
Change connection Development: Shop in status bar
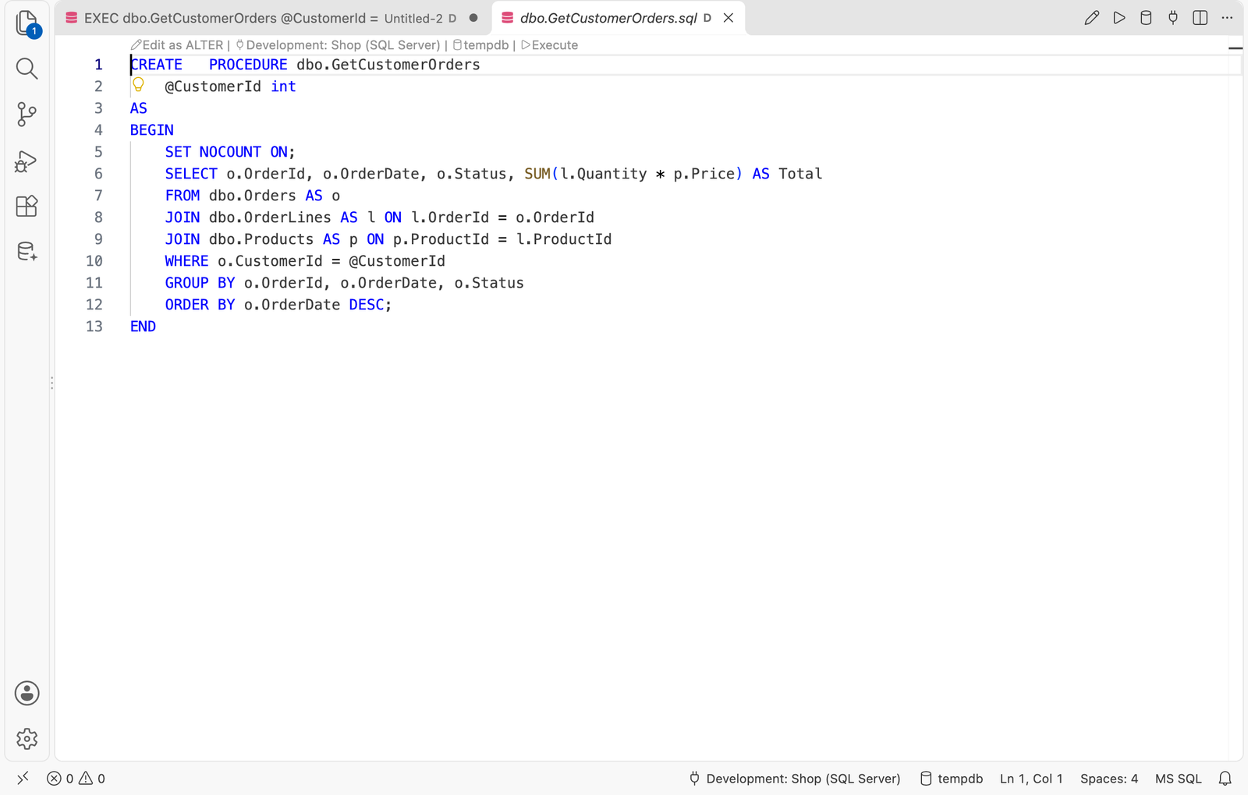click(795, 779)
